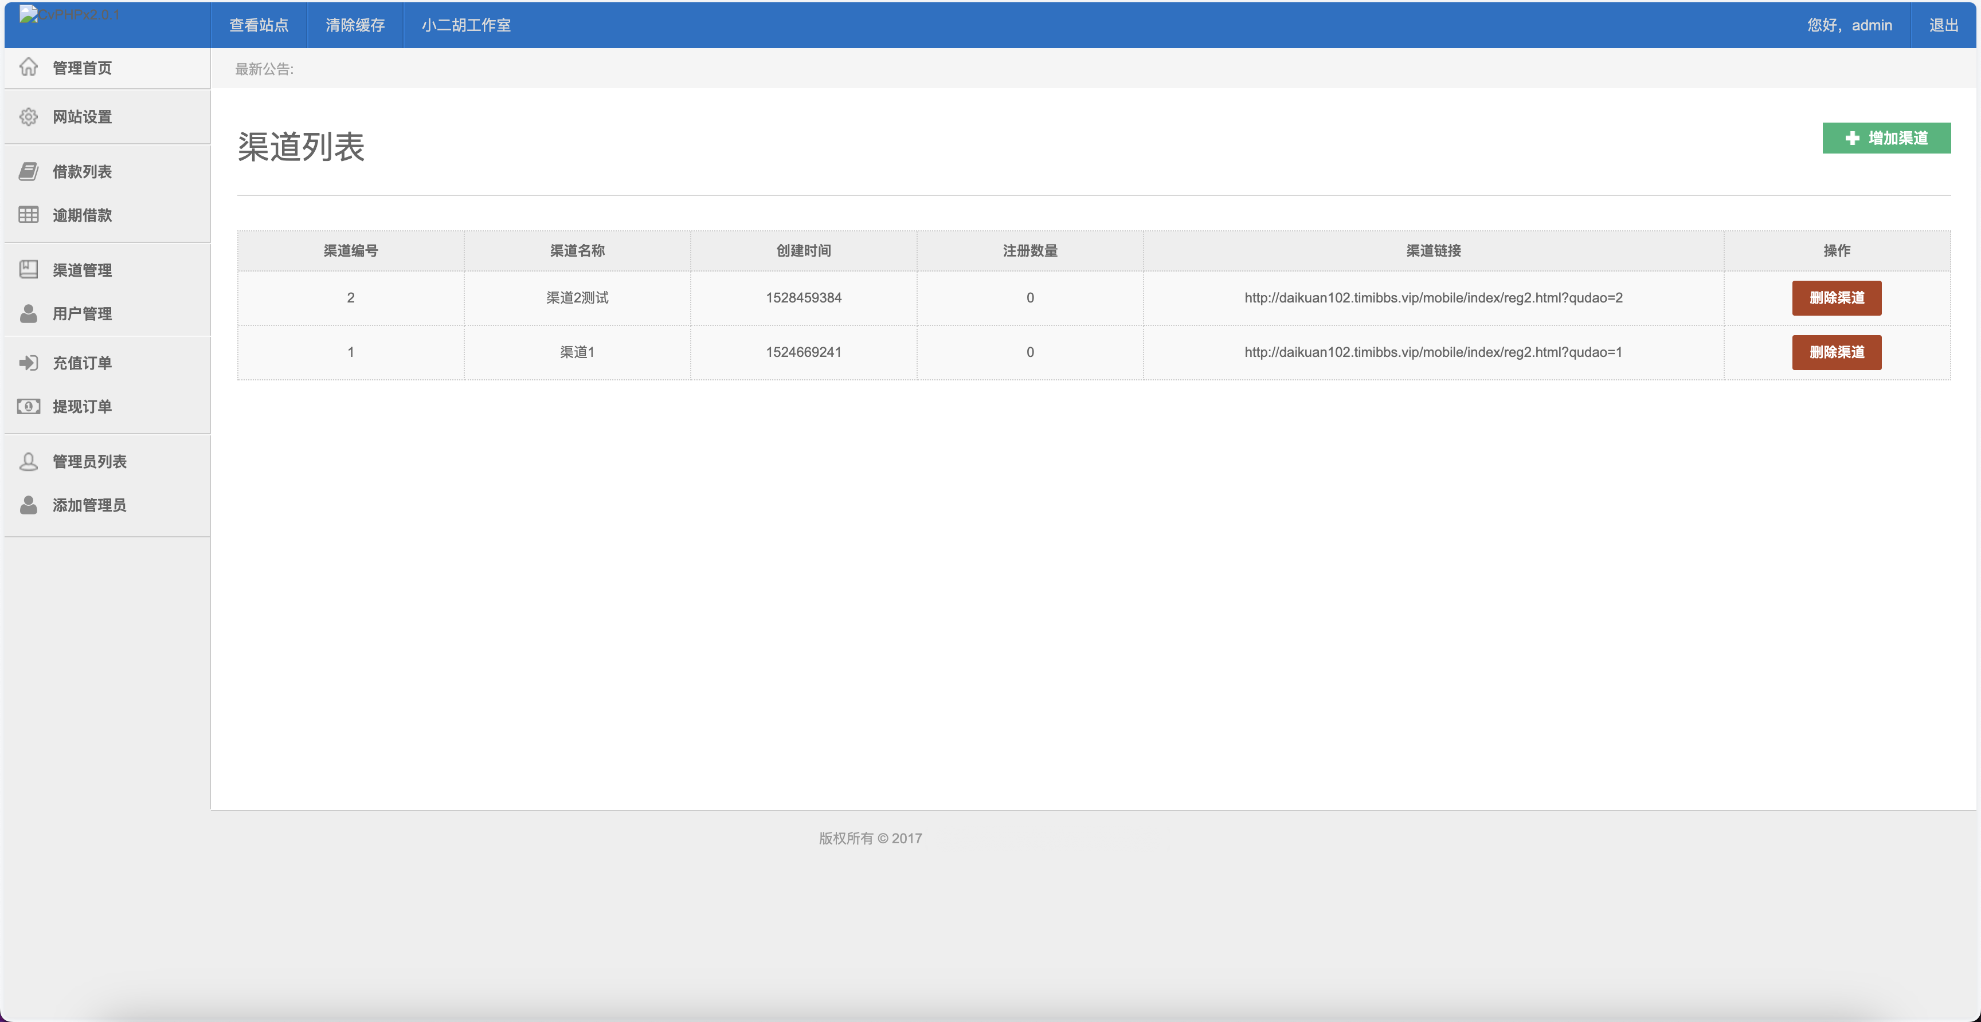This screenshot has height=1022, width=1981.
Task: Click the money icon beside 提现订单
Action: point(29,407)
